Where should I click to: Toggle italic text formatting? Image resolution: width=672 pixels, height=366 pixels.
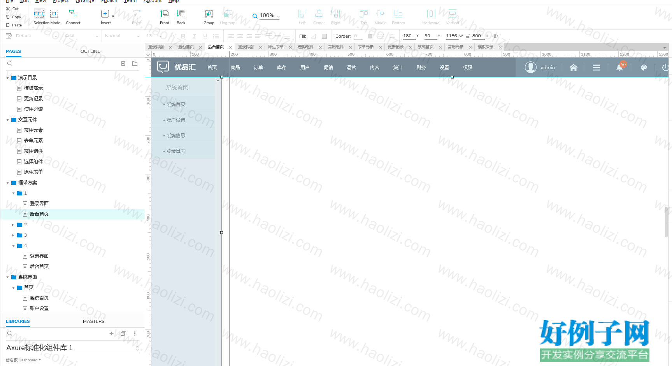194,36
